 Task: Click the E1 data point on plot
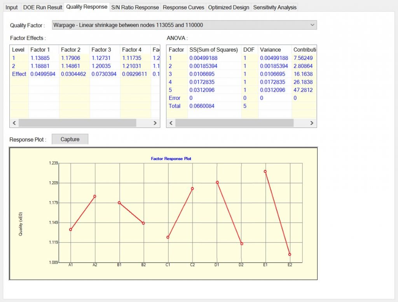tap(265, 171)
